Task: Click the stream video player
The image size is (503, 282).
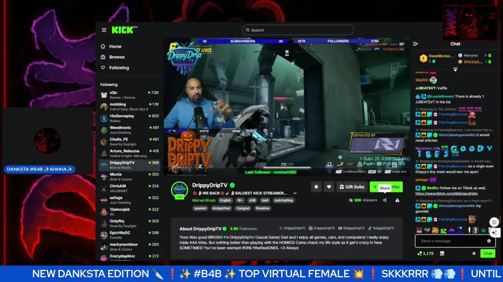Action: tap(287, 106)
